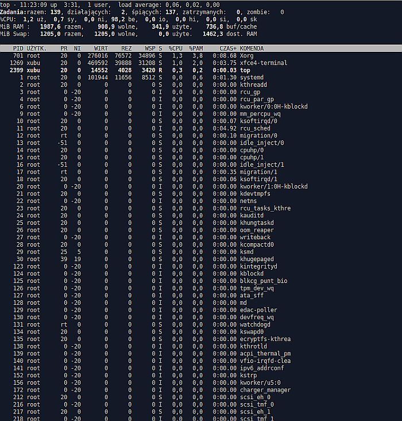Click the acpi_thermal_pm process entry

pos(265,354)
